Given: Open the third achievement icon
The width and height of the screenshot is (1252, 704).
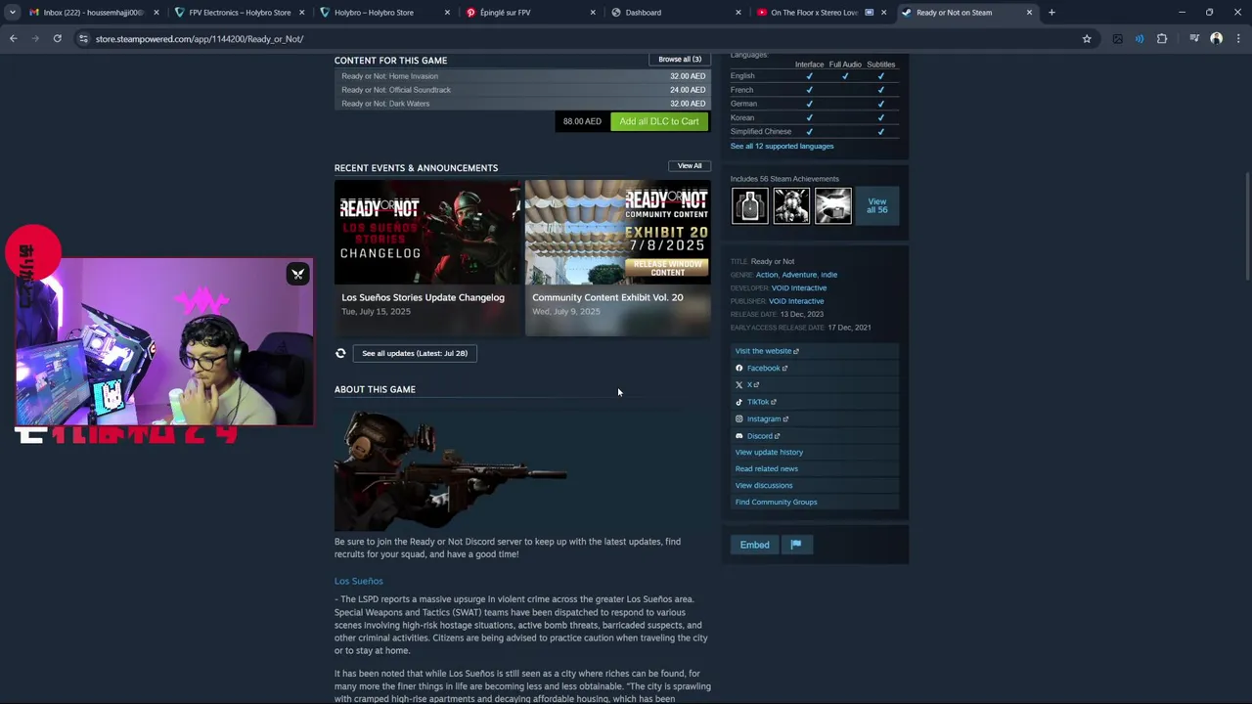Looking at the screenshot, I should click(x=833, y=206).
